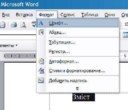This screenshot has width=128, height=110.
Task: Click the Добавить надпись text box icon
Action: pyautogui.click(x=41, y=80)
